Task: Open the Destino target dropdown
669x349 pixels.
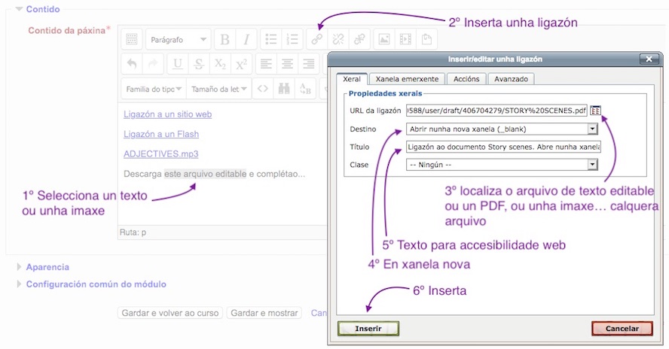Action: 502,129
